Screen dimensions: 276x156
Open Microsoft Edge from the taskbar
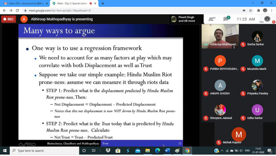[x=158, y=151]
